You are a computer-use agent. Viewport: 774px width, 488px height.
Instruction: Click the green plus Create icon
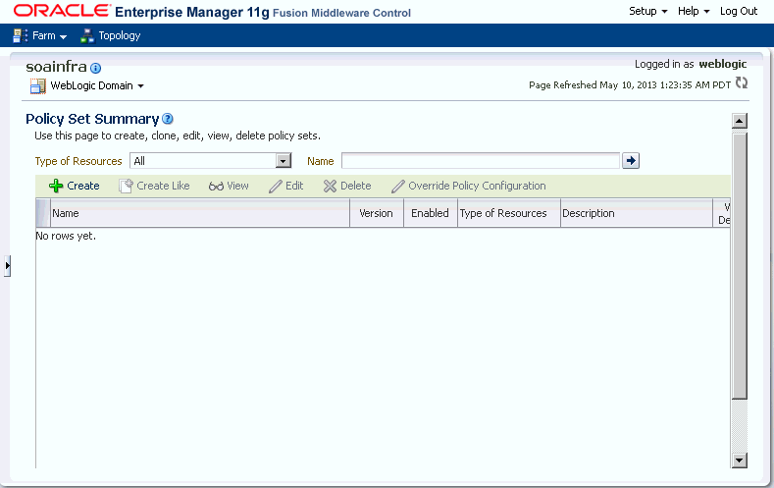56,186
